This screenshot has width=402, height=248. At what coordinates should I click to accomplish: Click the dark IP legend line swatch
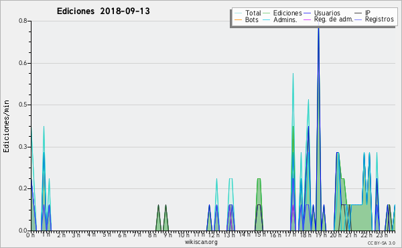(x=358, y=13)
